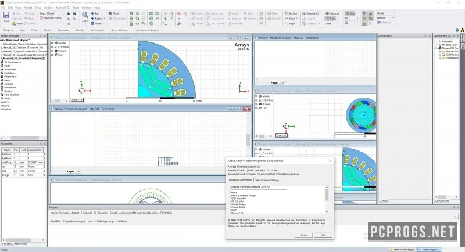Open the 3D mode dropdown
465x252 pixels.
pos(352,23)
